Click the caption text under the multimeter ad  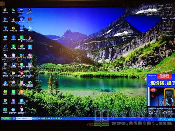pyautogui.click(x=162, y=108)
